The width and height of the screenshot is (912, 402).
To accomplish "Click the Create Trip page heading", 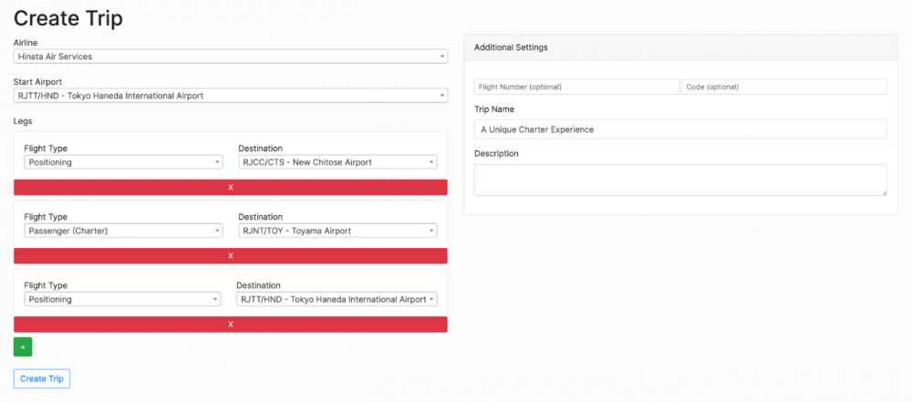I will point(68,17).
